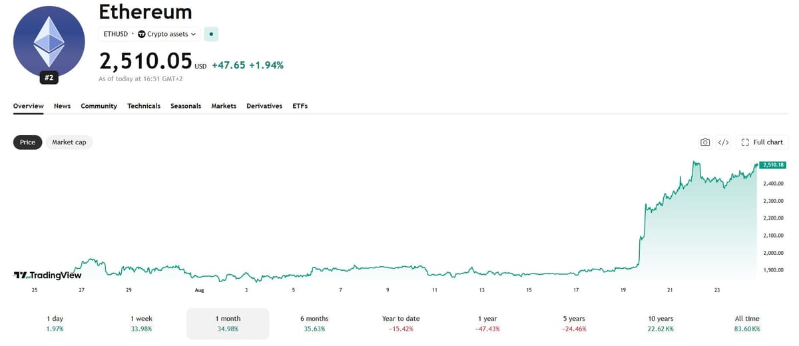The height and width of the screenshot is (346, 799).
Task: Switch chart to Market cap view
Action: coord(69,142)
